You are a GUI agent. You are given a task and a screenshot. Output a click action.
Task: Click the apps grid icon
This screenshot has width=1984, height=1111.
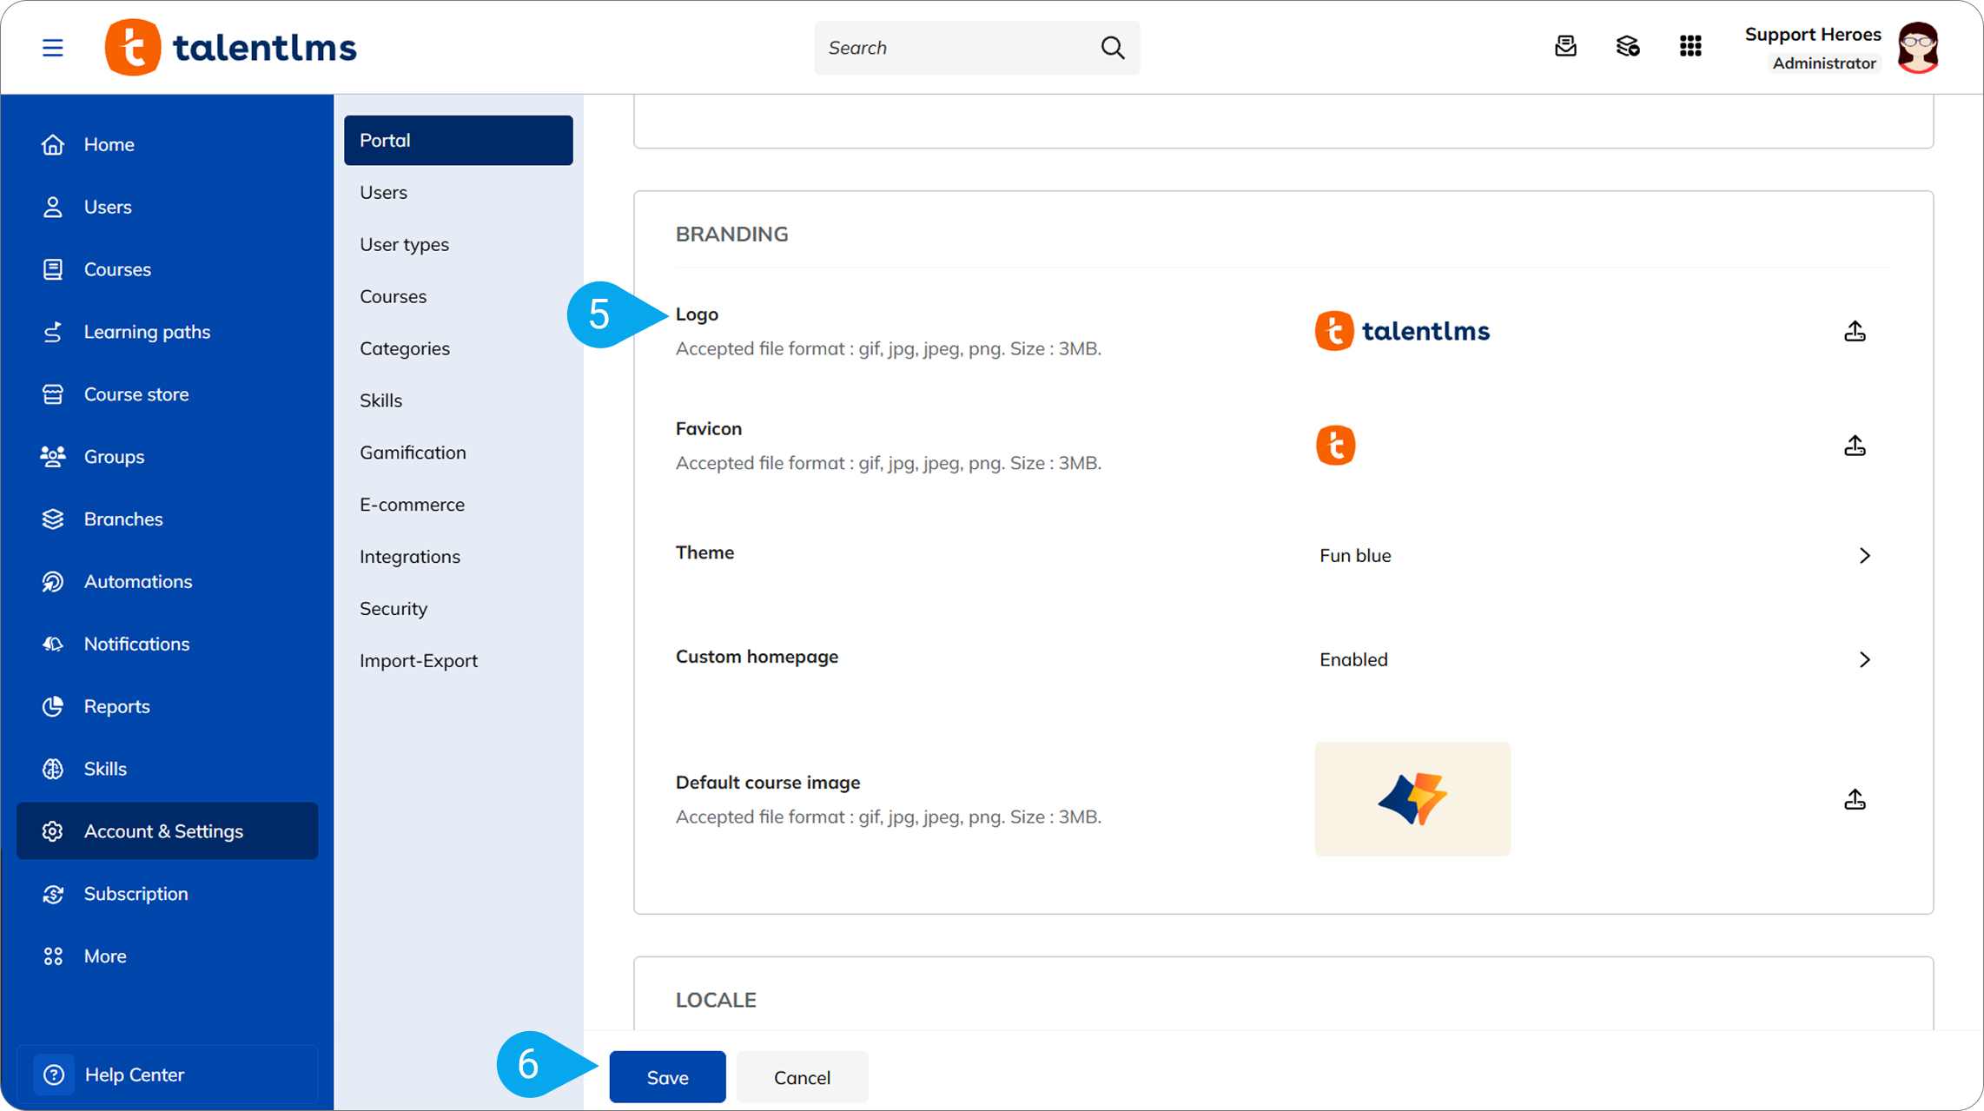coord(1690,46)
